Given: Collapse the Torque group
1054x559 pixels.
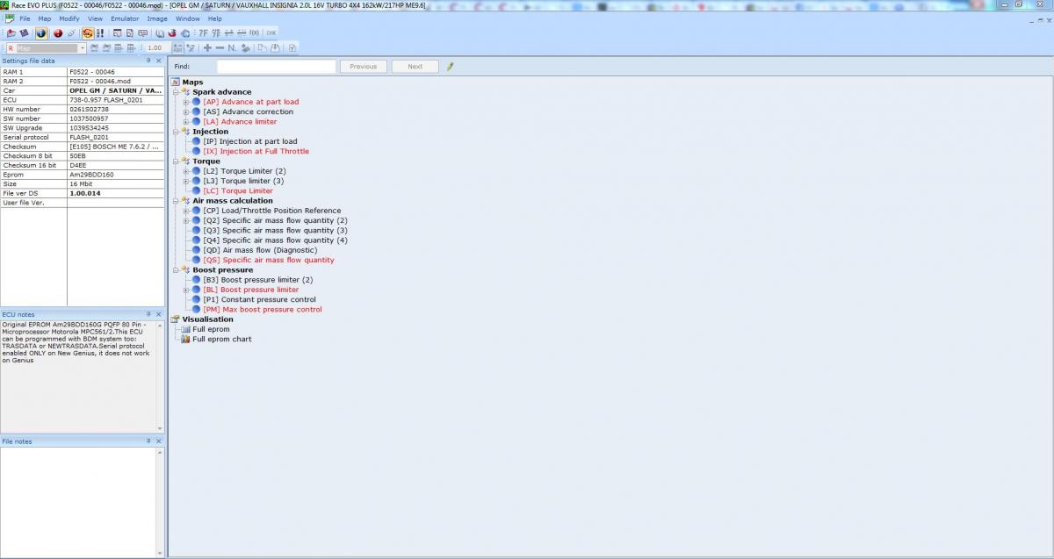Looking at the screenshot, I should pyautogui.click(x=176, y=161).
